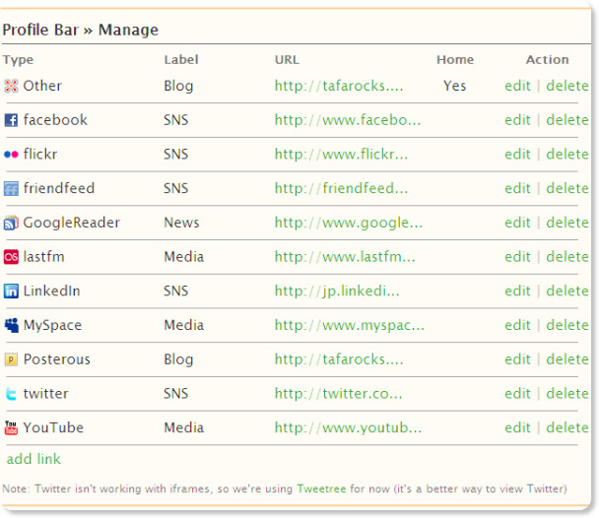Click the Other type red icon

point(11,86)
